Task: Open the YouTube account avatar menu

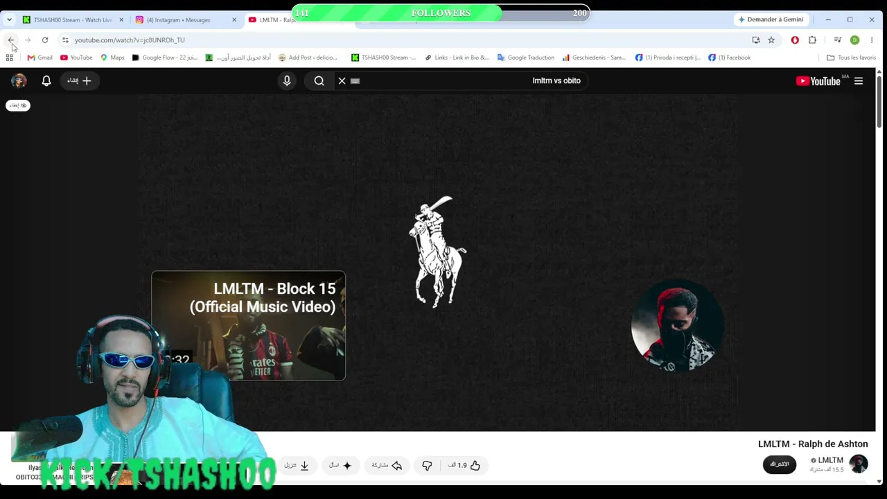Action: [x=19, y=81]
